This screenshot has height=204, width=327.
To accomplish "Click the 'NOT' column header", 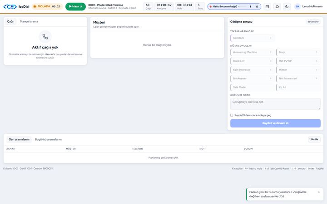I will (202, 149).
